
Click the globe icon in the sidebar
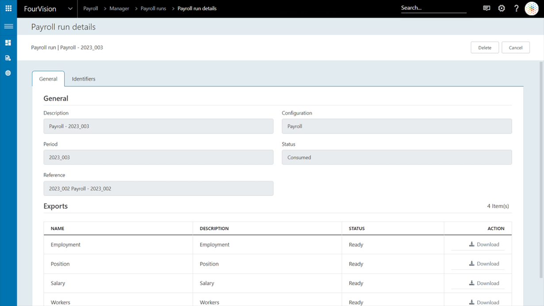(8, 73)
